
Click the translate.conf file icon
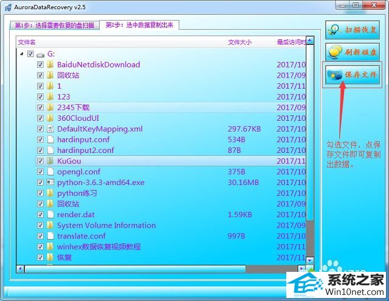pos(50,236)
